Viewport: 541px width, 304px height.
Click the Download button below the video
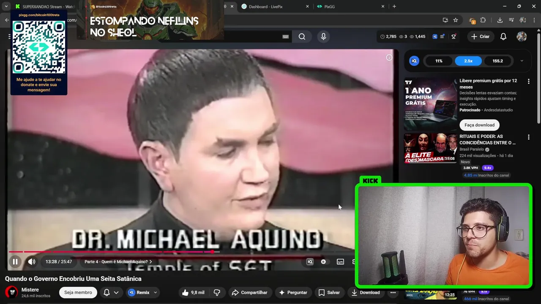tap(365, 293)
